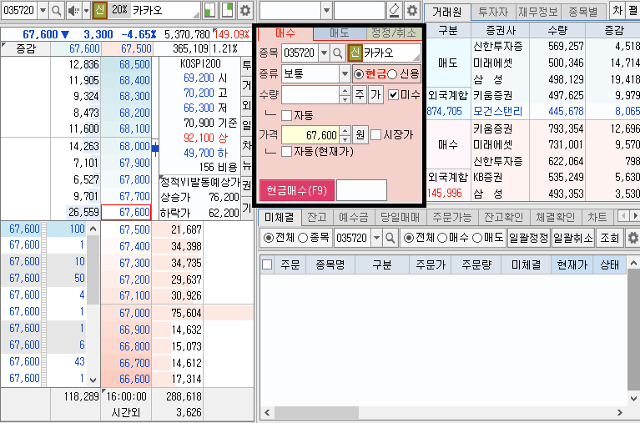Uncheck the 미수 checkbox
The height and width of the screenshot is (423, 640).
[x=393, y=95]
